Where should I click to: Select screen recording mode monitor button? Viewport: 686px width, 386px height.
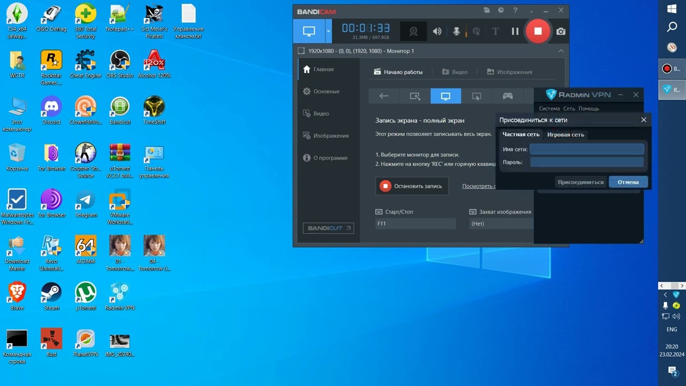(309, 31)
